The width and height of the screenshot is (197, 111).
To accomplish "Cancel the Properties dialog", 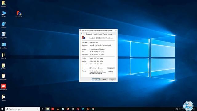I will point(104,80).
